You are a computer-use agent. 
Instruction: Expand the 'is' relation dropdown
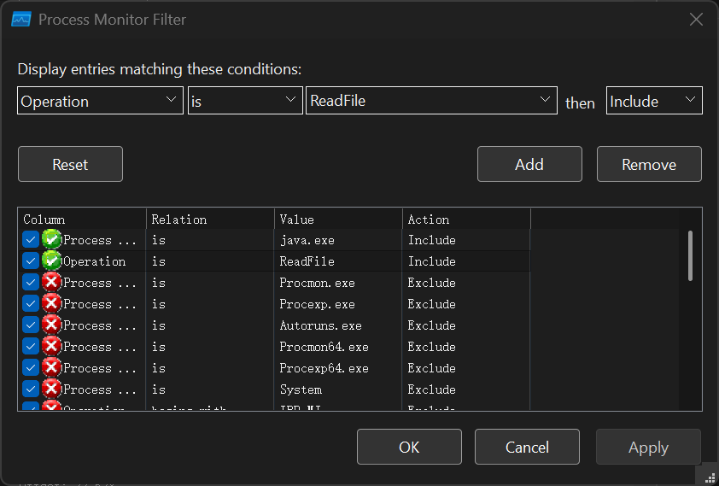[245, 101]
